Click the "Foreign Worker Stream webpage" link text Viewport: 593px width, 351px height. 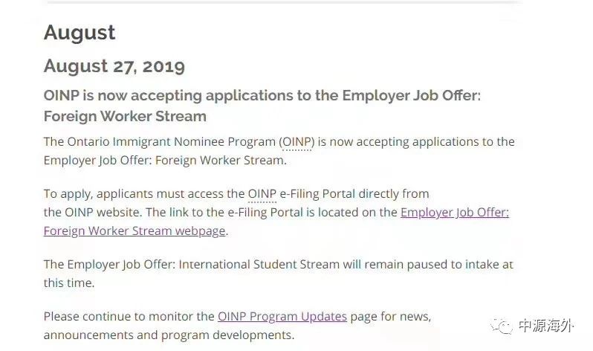tap(134, 231)
